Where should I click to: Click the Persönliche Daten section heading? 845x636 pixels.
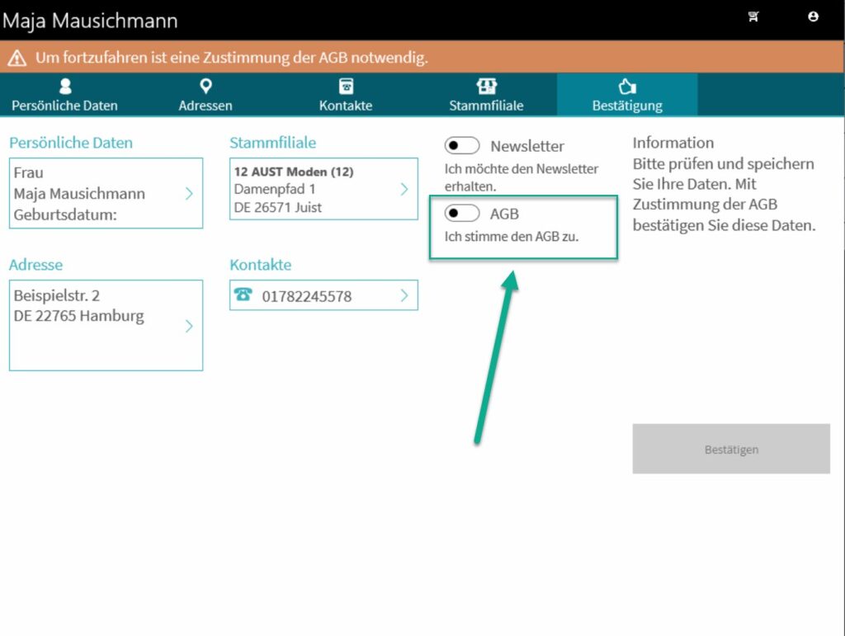71,143
